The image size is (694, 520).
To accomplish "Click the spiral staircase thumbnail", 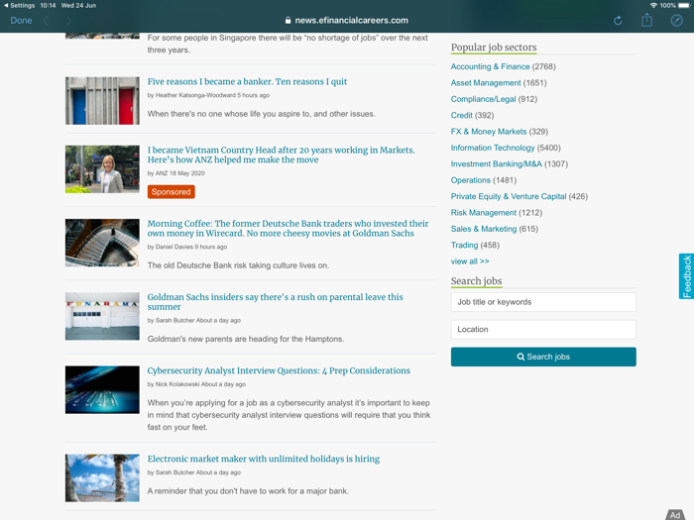I will coord(102,243).
